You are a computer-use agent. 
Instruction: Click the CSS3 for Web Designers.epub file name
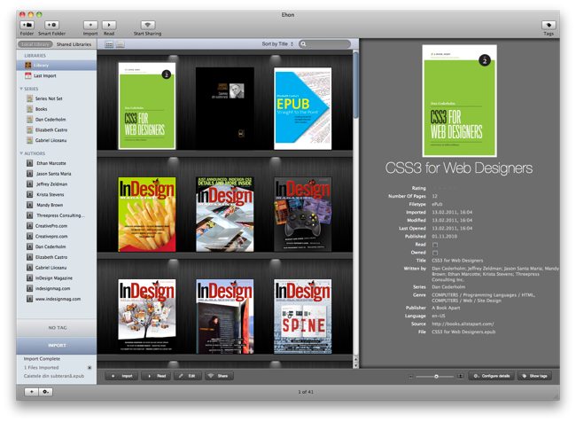point(463,332)
